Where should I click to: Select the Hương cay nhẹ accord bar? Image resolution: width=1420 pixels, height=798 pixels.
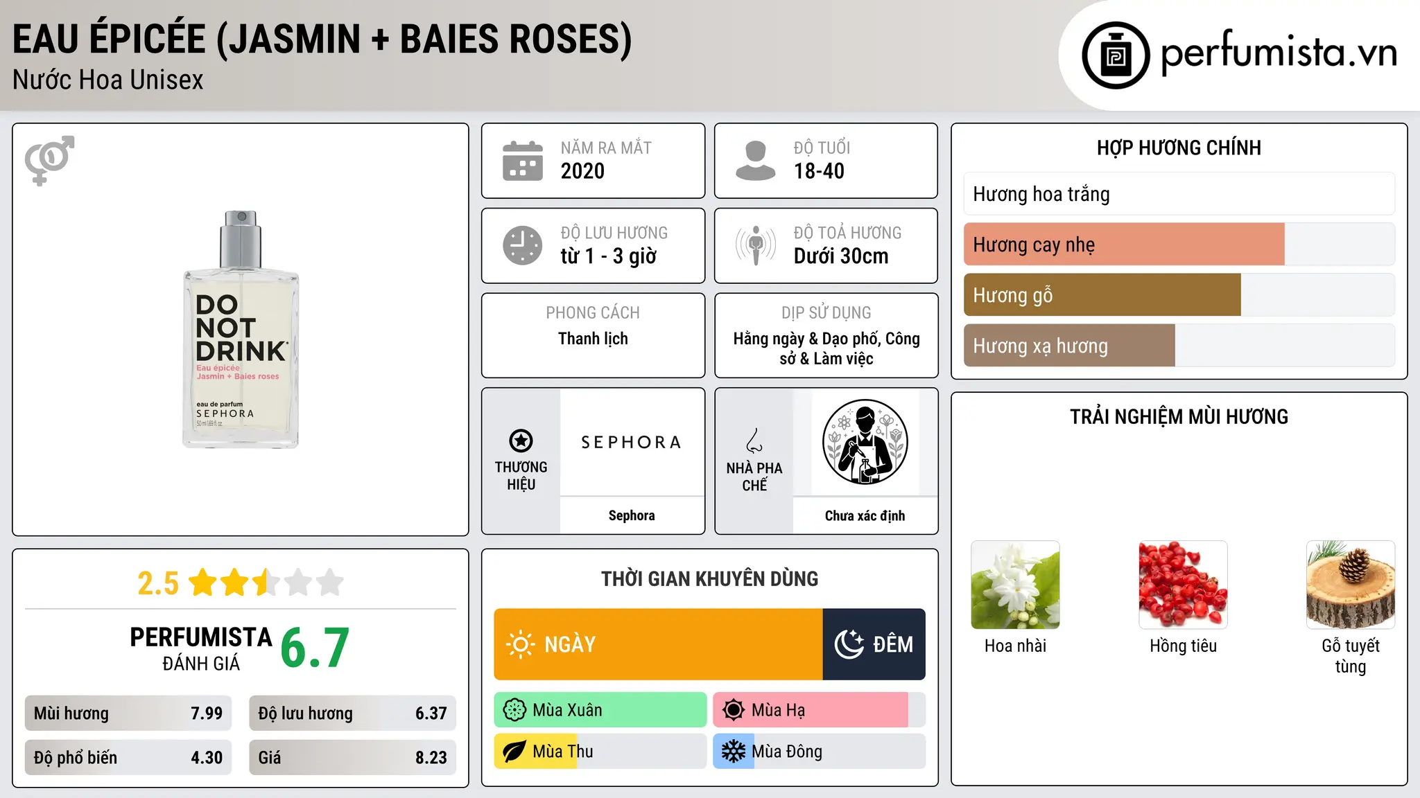1179,245
